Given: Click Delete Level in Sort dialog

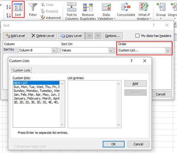Looking at the screenshot, I should (43, 36).
